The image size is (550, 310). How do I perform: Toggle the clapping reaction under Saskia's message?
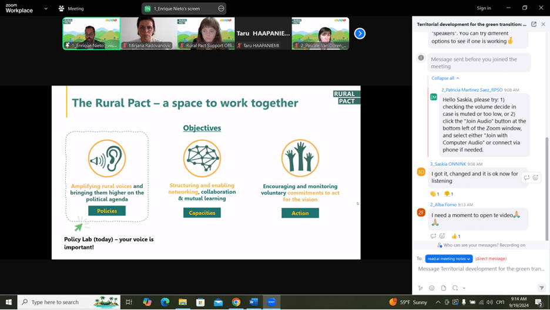click(x=434, y=194)
